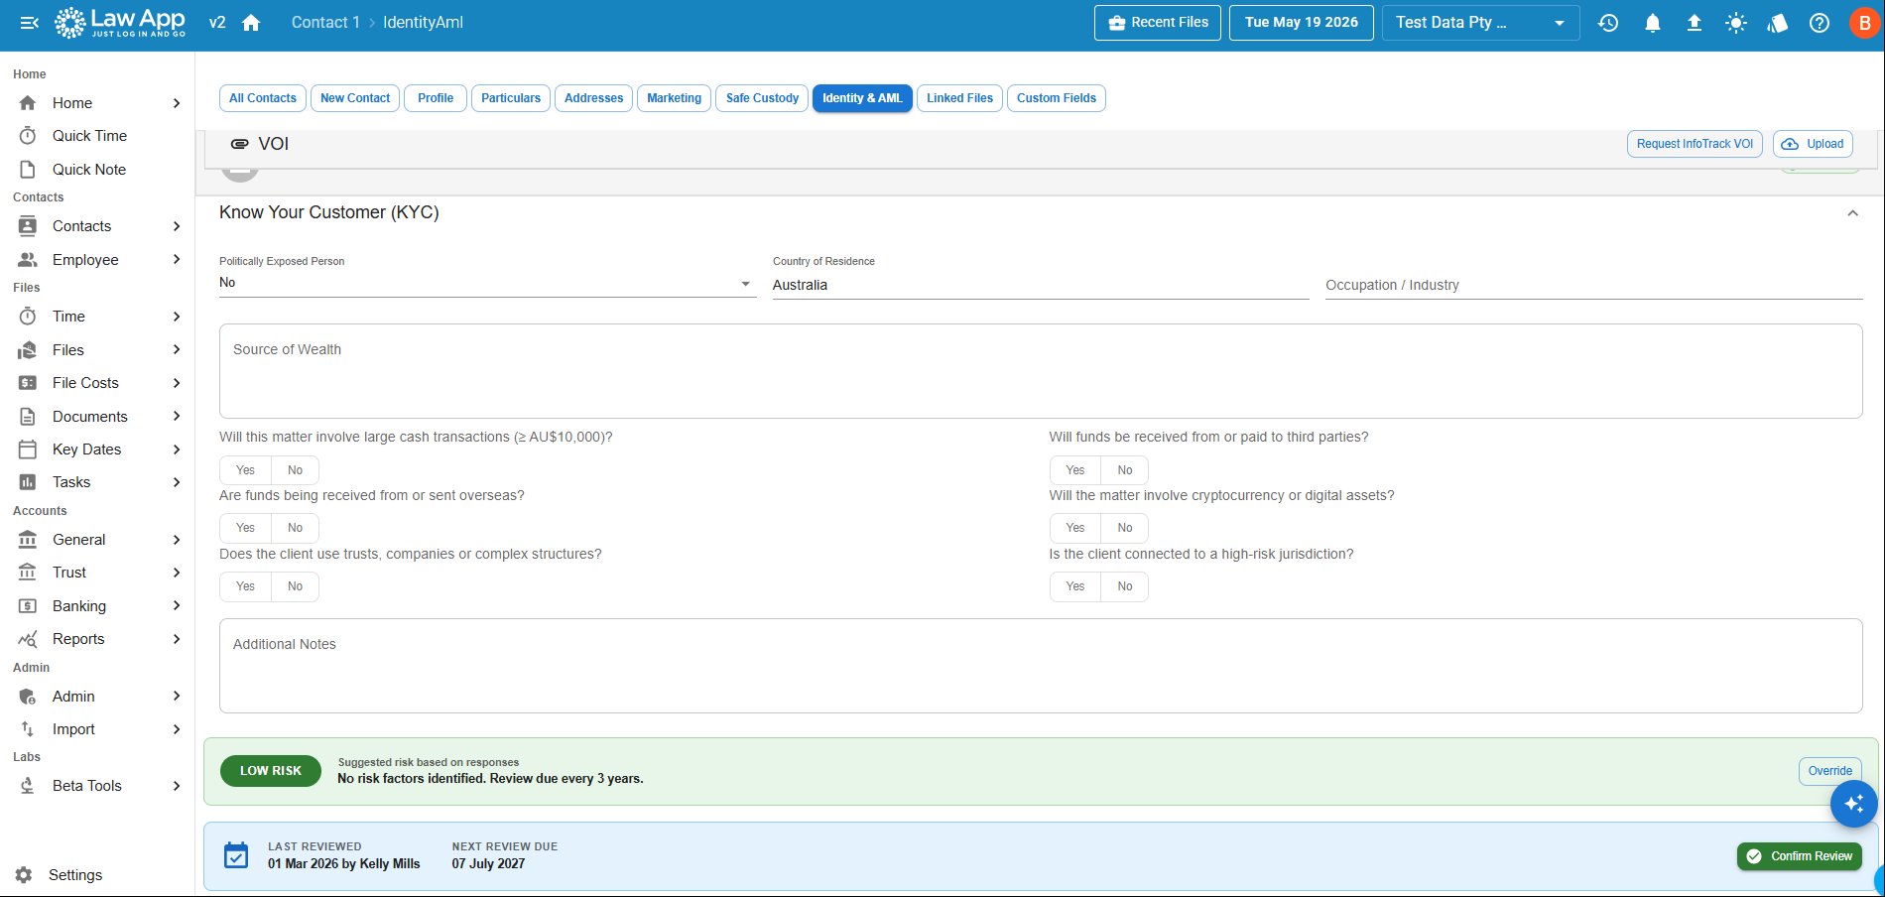Expand the Files sidebar chevron

tap(177, 350)
